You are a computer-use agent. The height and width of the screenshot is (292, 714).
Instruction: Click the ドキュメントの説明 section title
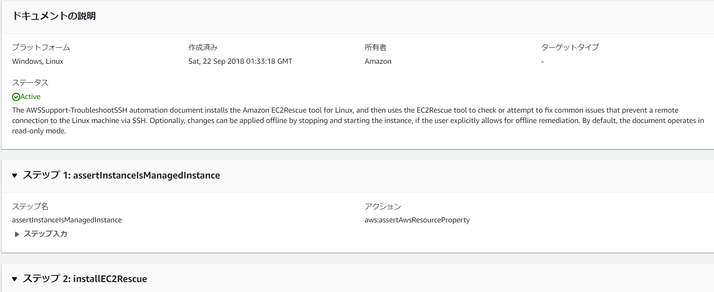(x=54, y=16)
